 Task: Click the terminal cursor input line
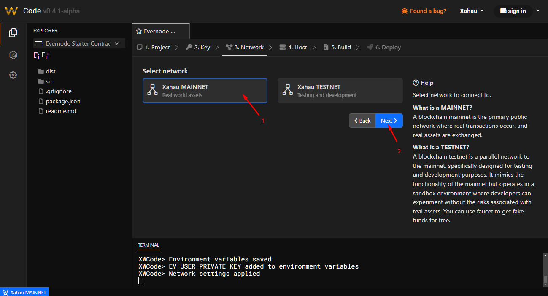point(140,281)
